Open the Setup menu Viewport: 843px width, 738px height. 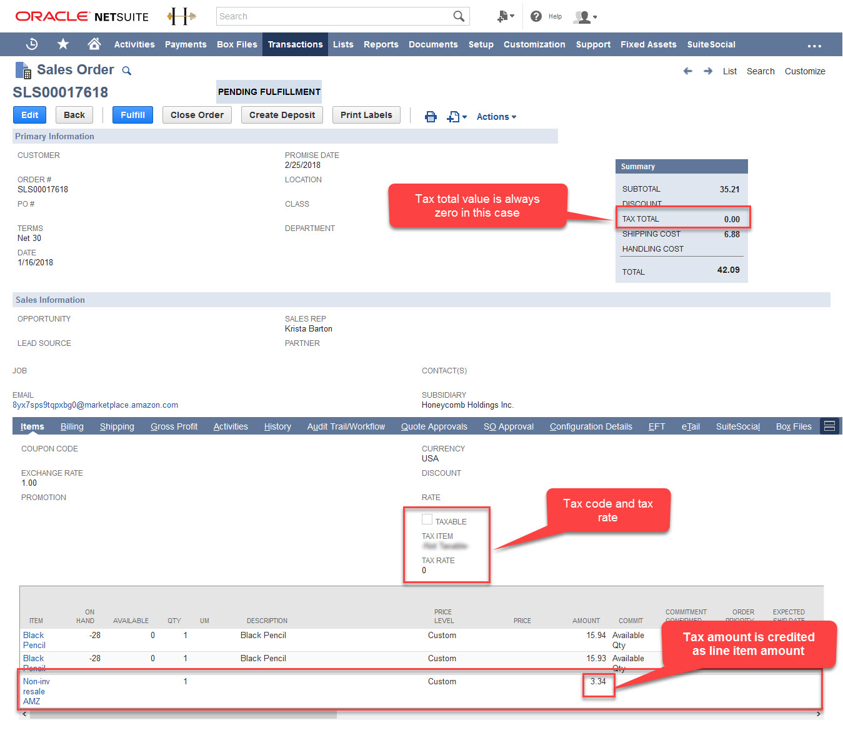point(481,44)
